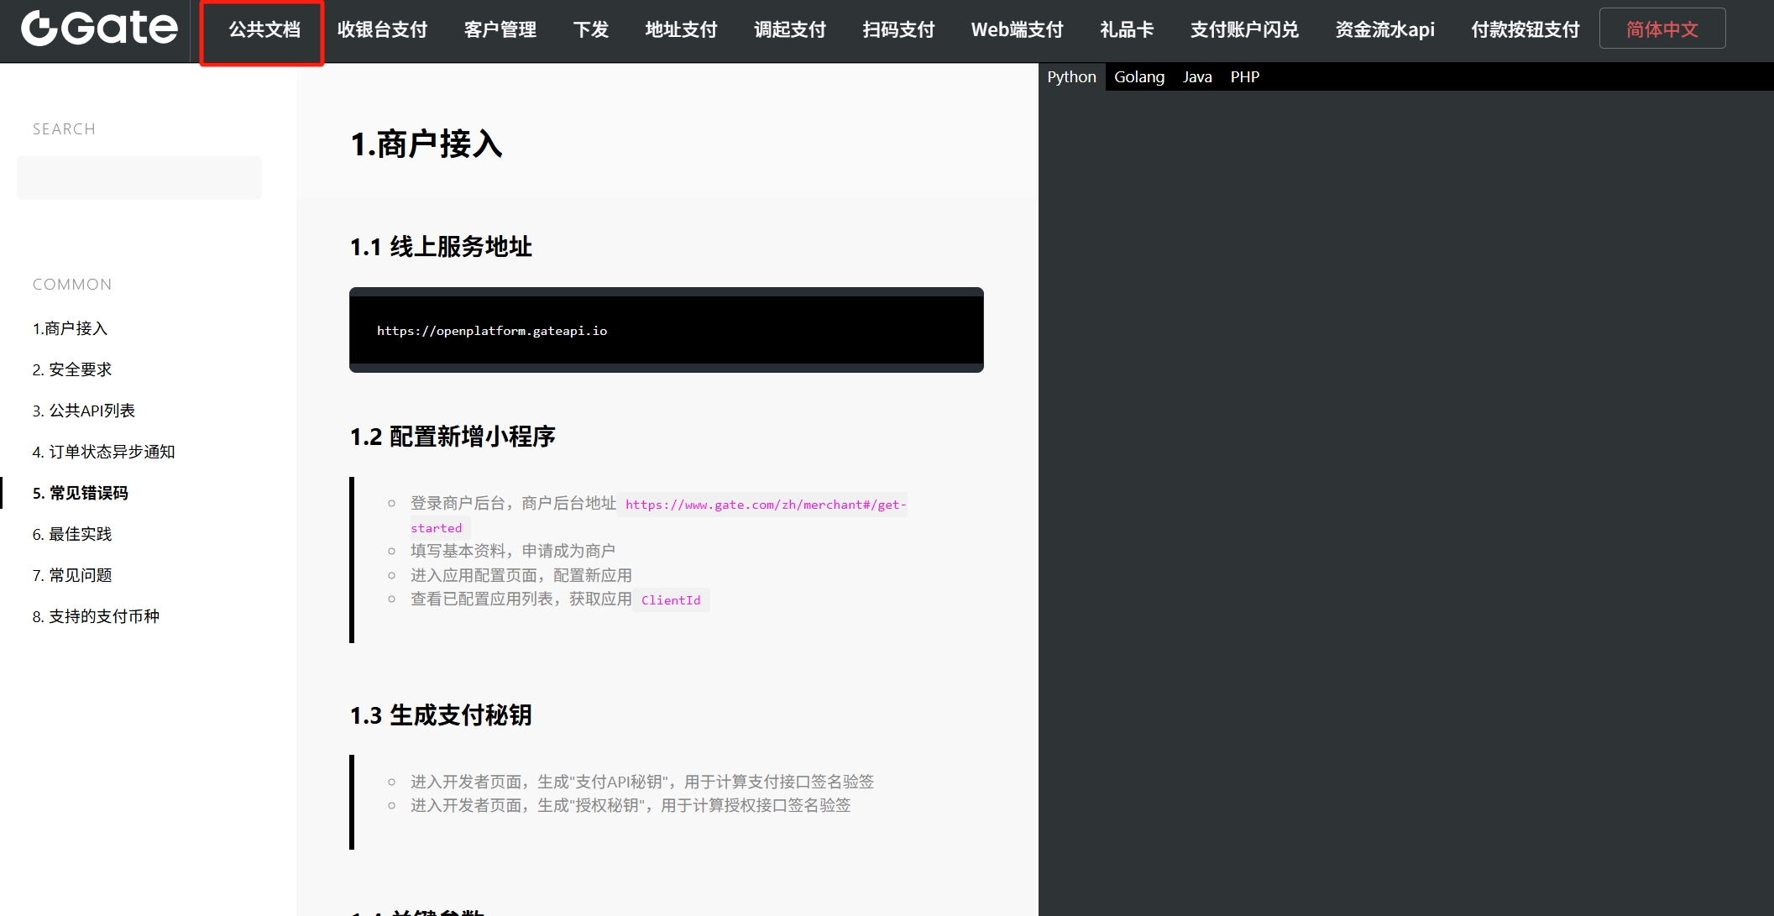
Task: Select 客户管理 in the navigation bar
Action: pos(500,29)
